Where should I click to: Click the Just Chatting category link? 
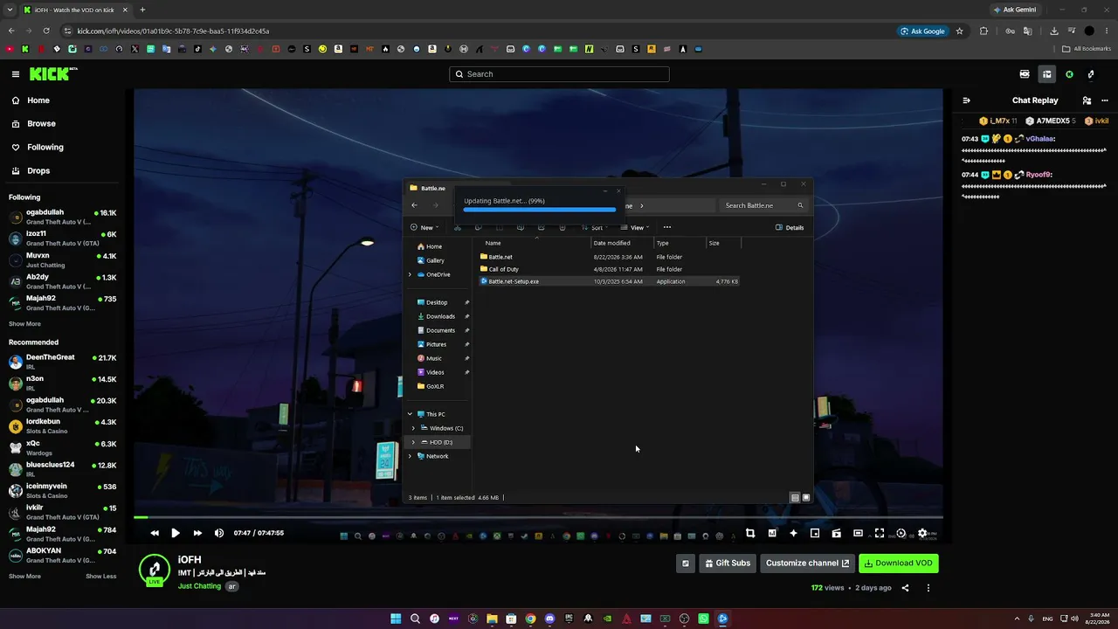coord(199,586)
